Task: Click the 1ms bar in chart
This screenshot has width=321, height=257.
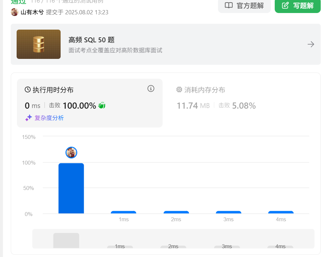Action: click(124, 212)
